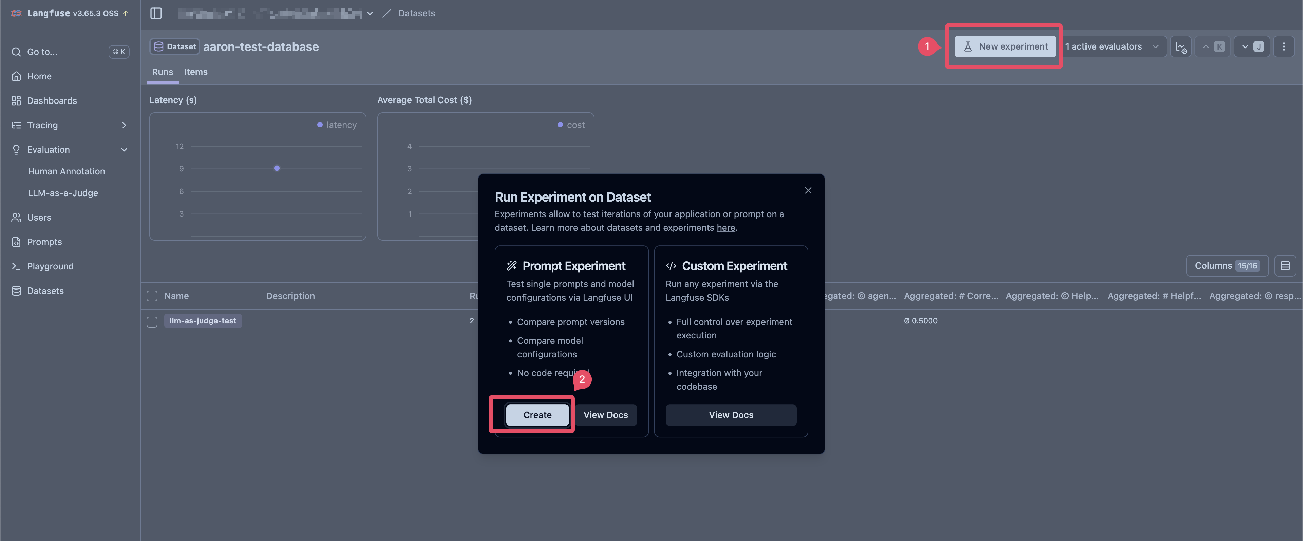Click the Ø 0.5000 score cell
Screen dimensions: 1303x541
coord(921,321)
